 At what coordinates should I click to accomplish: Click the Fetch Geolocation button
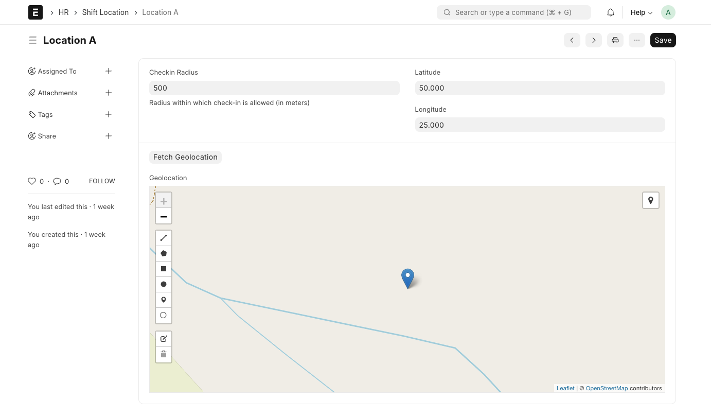coord(185,157)
